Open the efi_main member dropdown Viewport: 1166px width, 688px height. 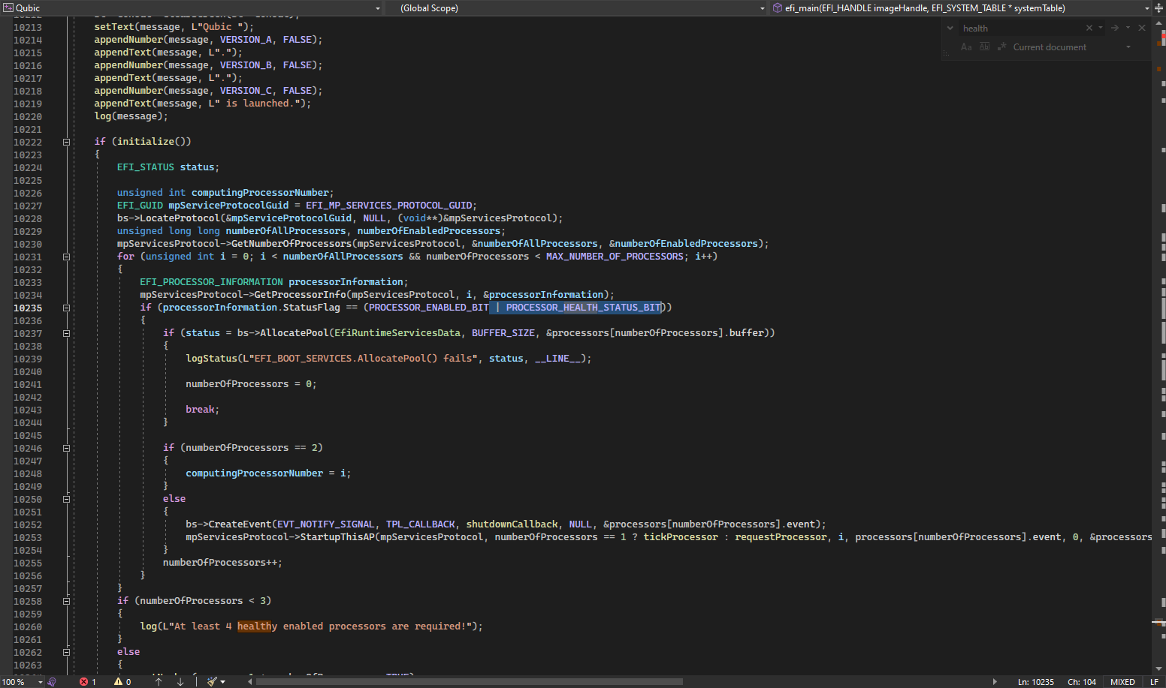(1147, 8)
